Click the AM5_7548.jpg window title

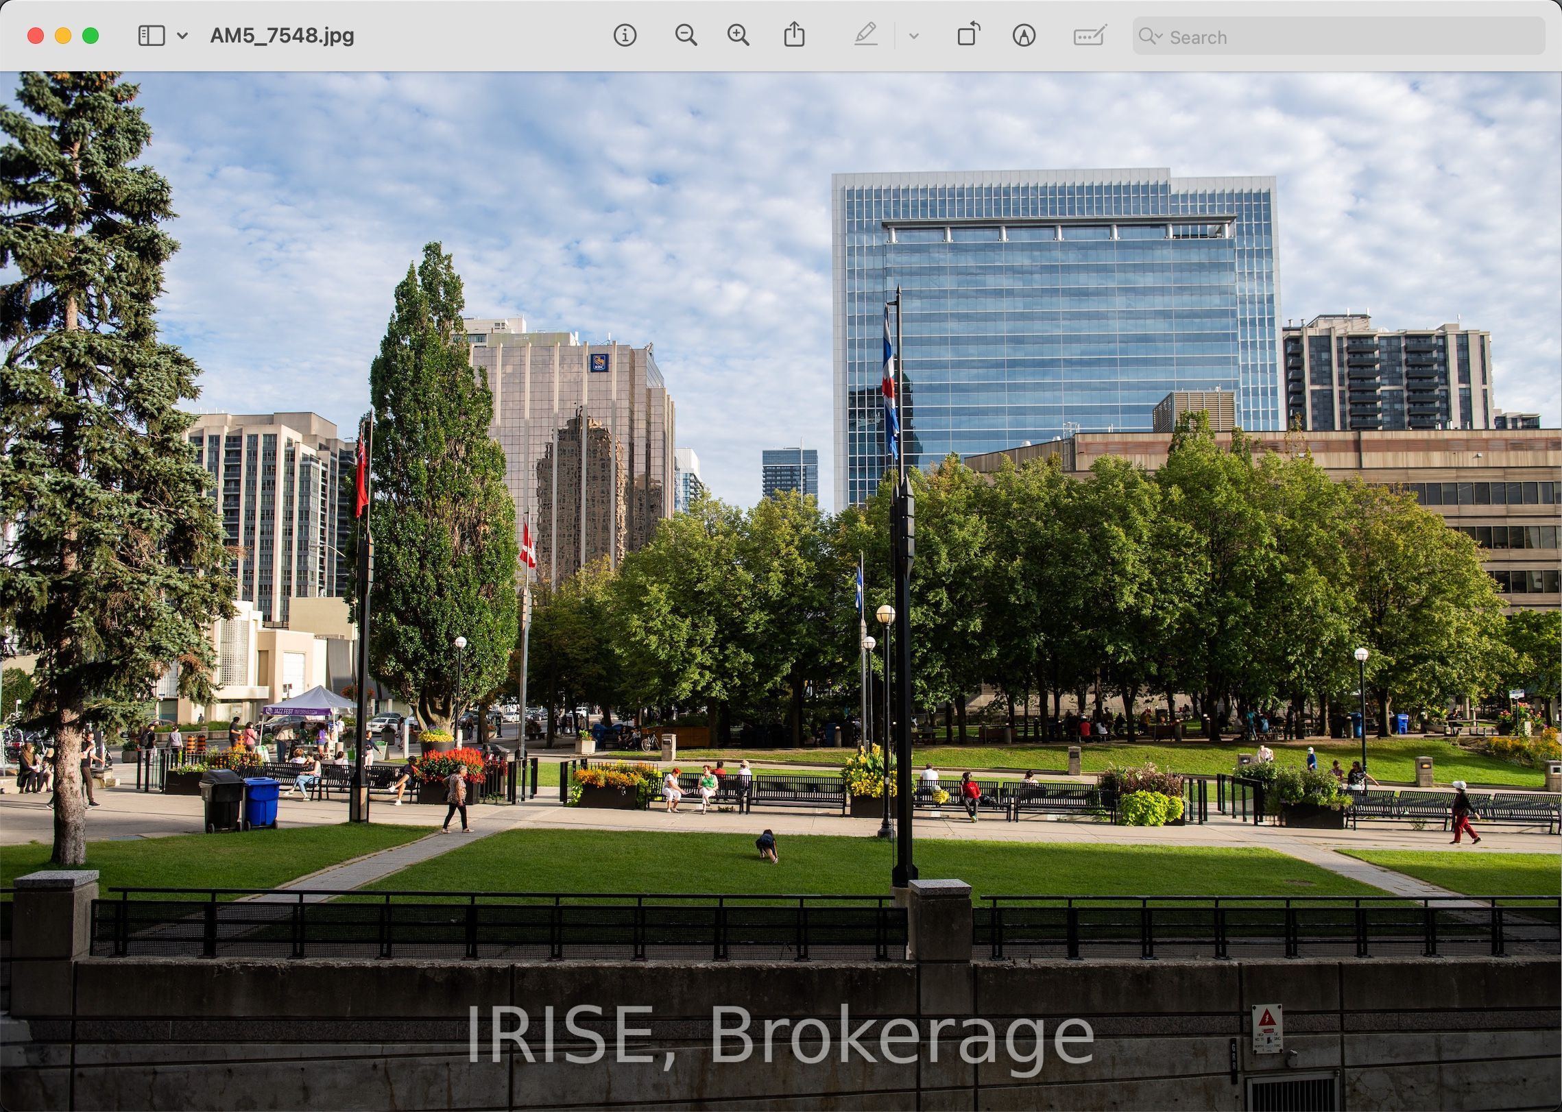282,36
